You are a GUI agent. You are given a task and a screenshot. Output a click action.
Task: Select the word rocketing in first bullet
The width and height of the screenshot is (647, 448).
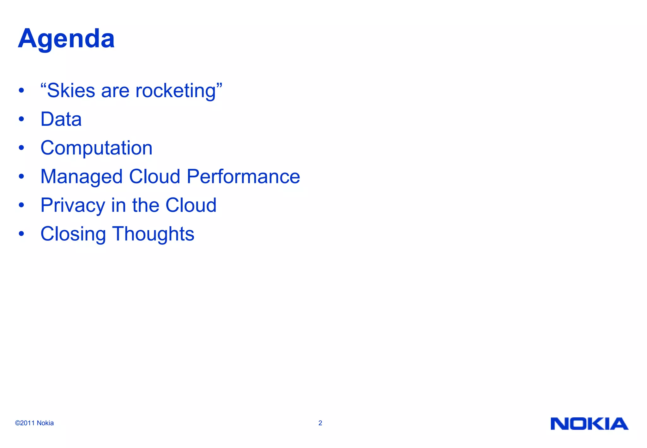coord(176,91)
